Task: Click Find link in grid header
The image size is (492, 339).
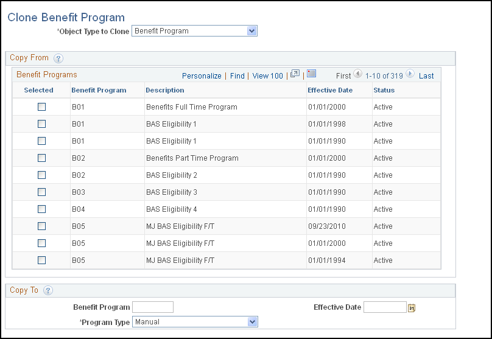Action: pyautogui.click(x=237, y=76)
